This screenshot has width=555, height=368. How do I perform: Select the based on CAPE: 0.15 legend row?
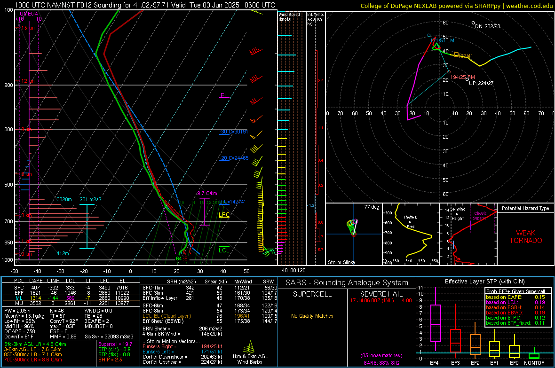point(515,297)
